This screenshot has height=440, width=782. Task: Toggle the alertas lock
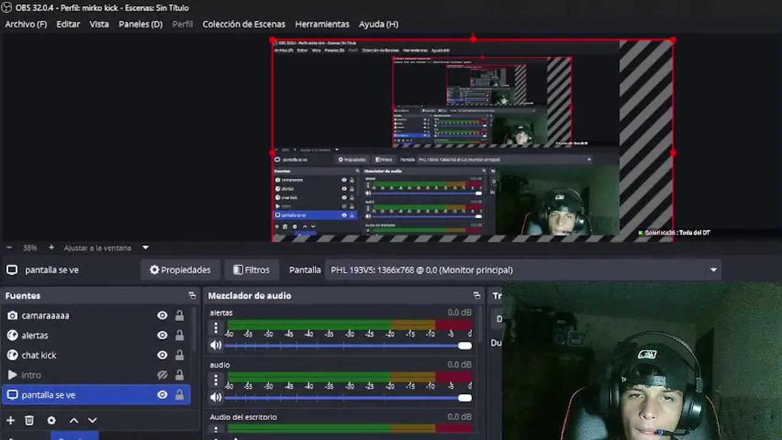(x=179, y=335)
